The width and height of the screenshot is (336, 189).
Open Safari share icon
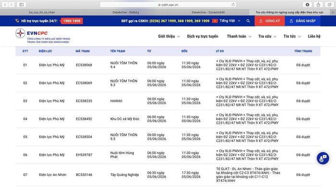318,4
